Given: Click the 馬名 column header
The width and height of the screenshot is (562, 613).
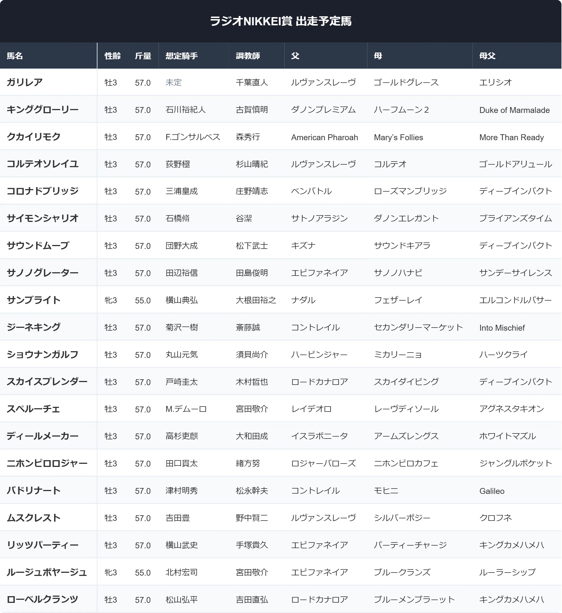Looking at the screenshot, I should pos(15,56).
